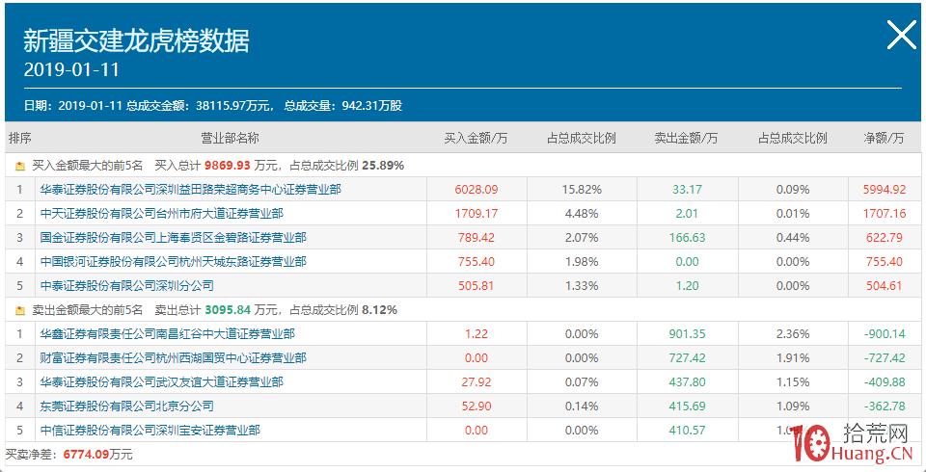This screenshot has width=926, height=472.
Task: Select net amount -900.14
Action: click(884, 334)
